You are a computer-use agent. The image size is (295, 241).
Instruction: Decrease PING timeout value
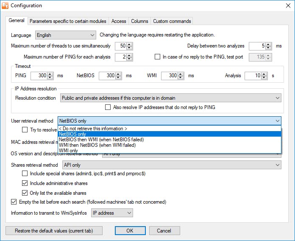tap(50, 77)
